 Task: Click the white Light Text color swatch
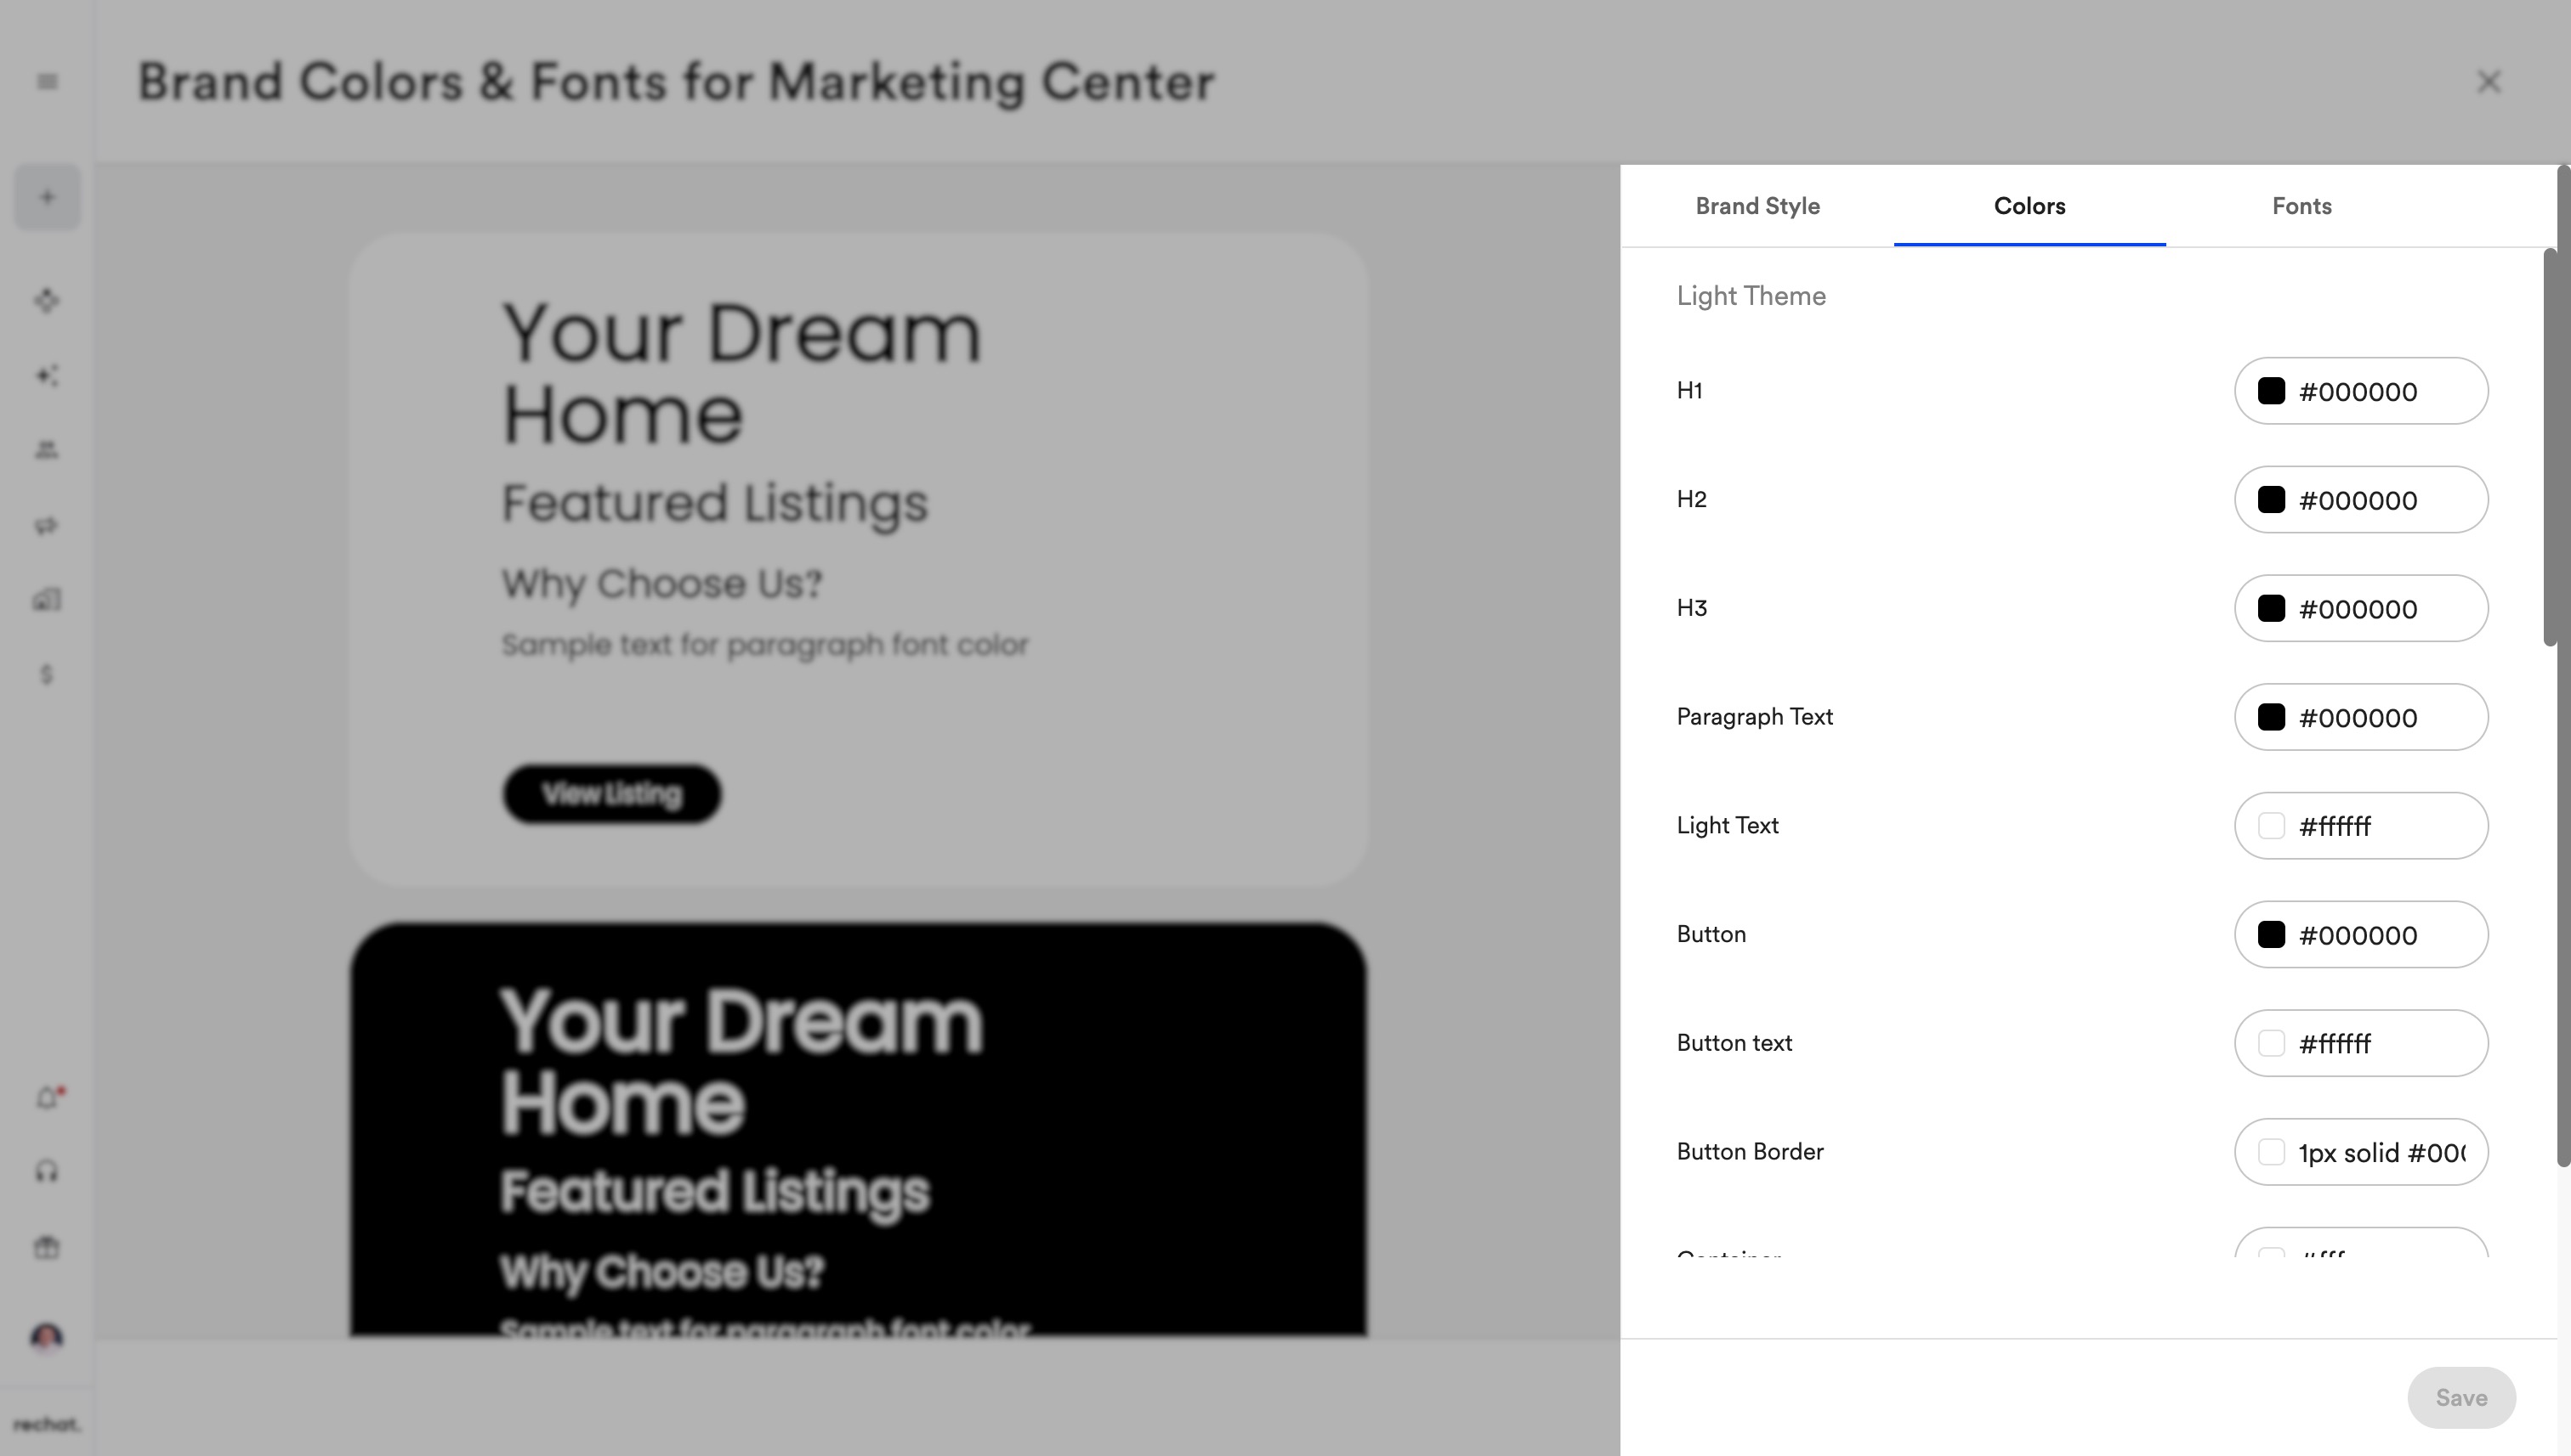pos(2271,826)
